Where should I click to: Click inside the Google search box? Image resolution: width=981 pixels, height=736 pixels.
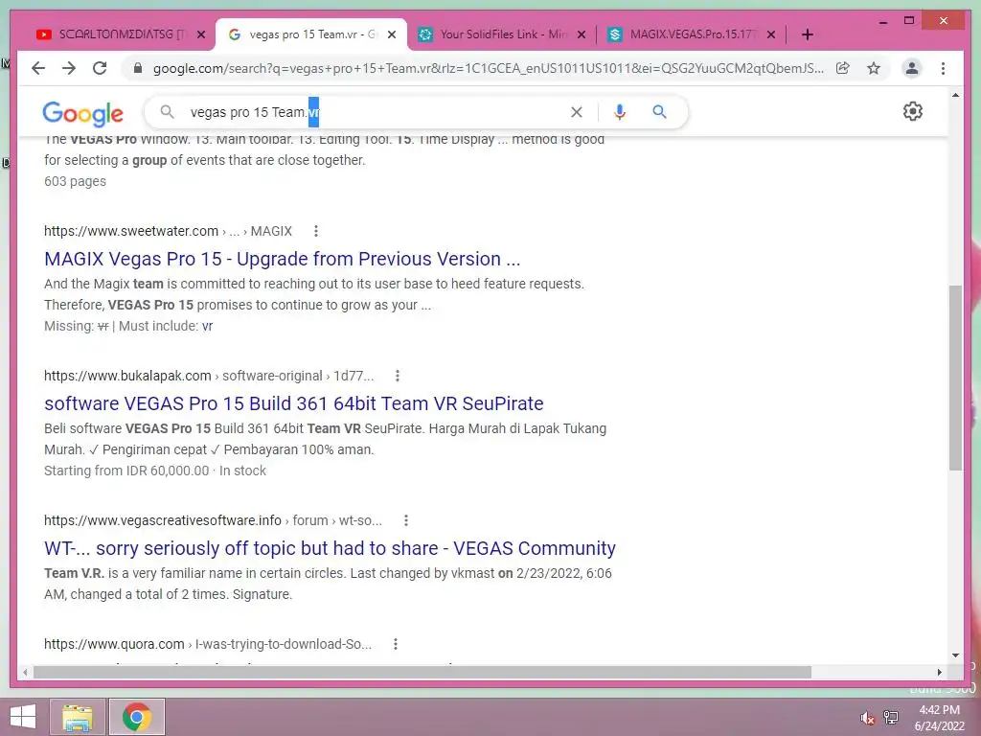pos(376,112)
